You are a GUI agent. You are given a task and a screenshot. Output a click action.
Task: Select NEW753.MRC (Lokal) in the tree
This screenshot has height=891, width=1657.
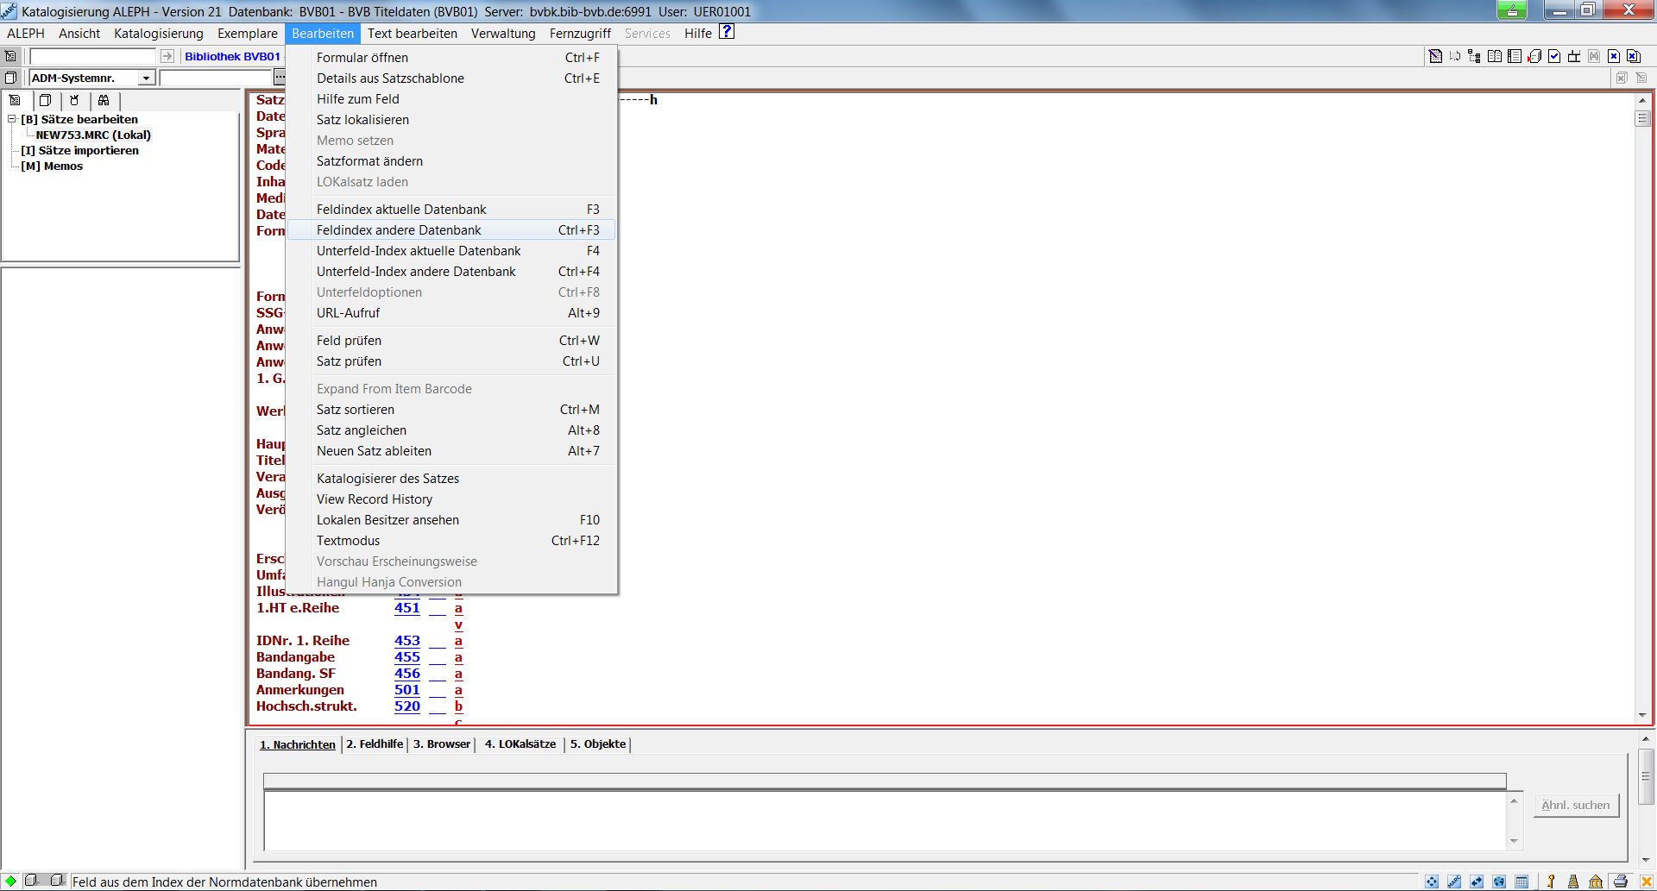click(x=93, y=135)
